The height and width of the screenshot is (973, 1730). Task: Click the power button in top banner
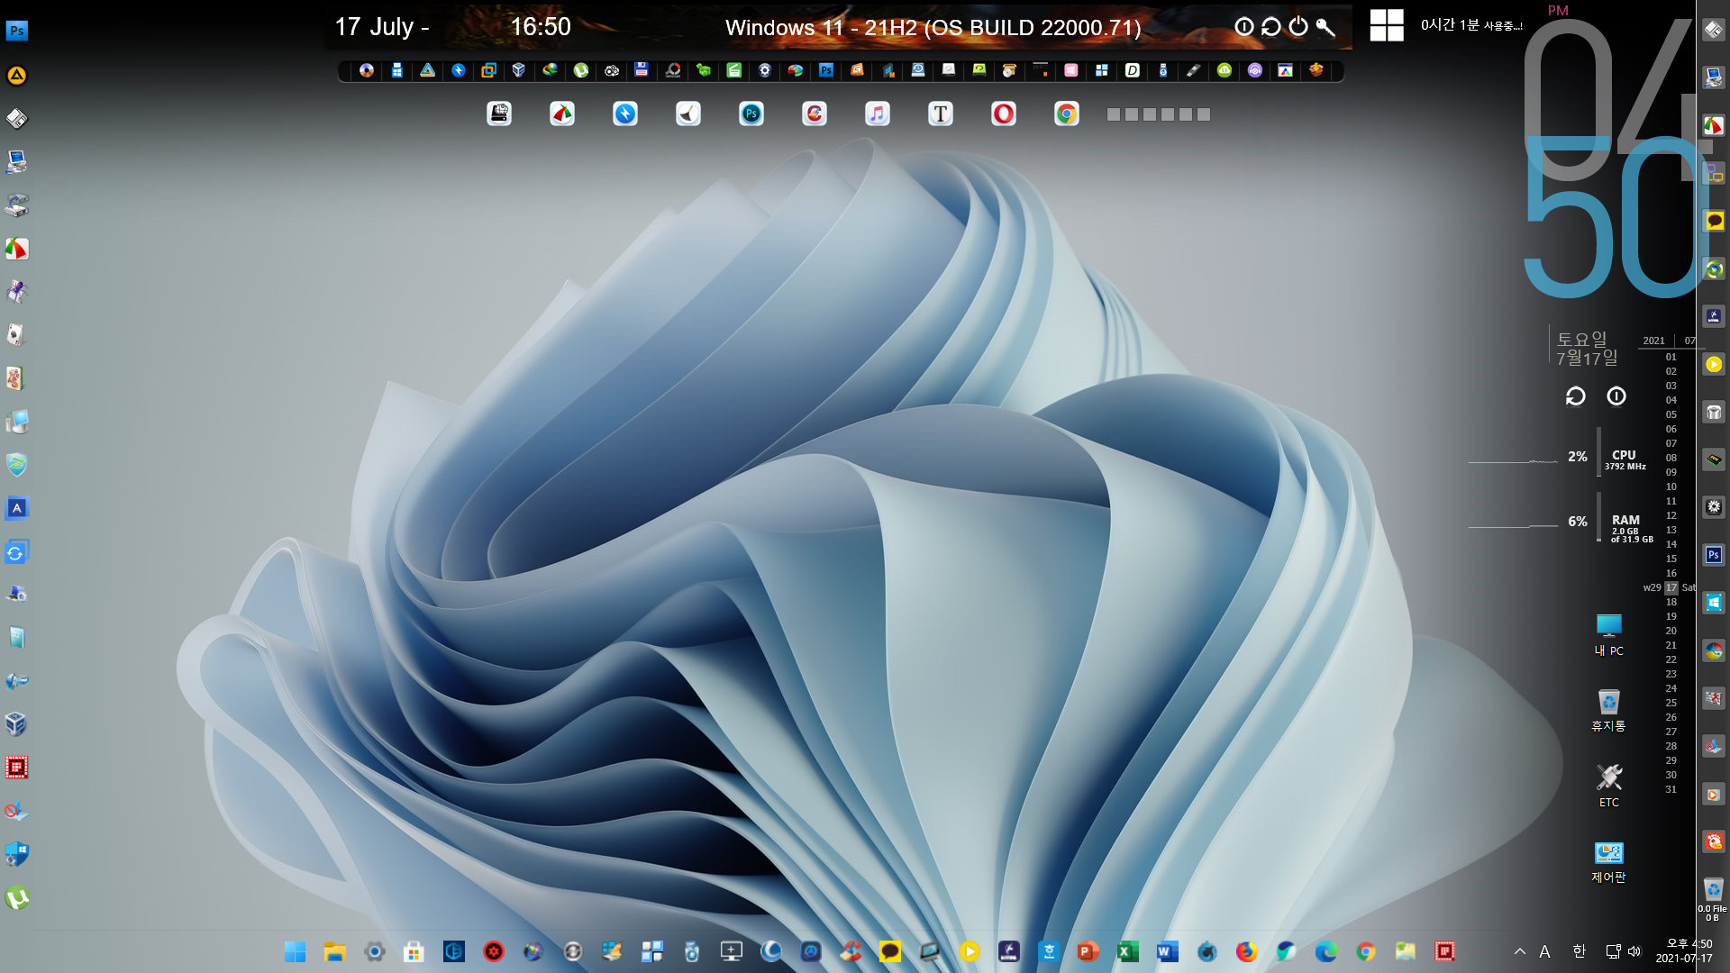tap(1298, 27)
